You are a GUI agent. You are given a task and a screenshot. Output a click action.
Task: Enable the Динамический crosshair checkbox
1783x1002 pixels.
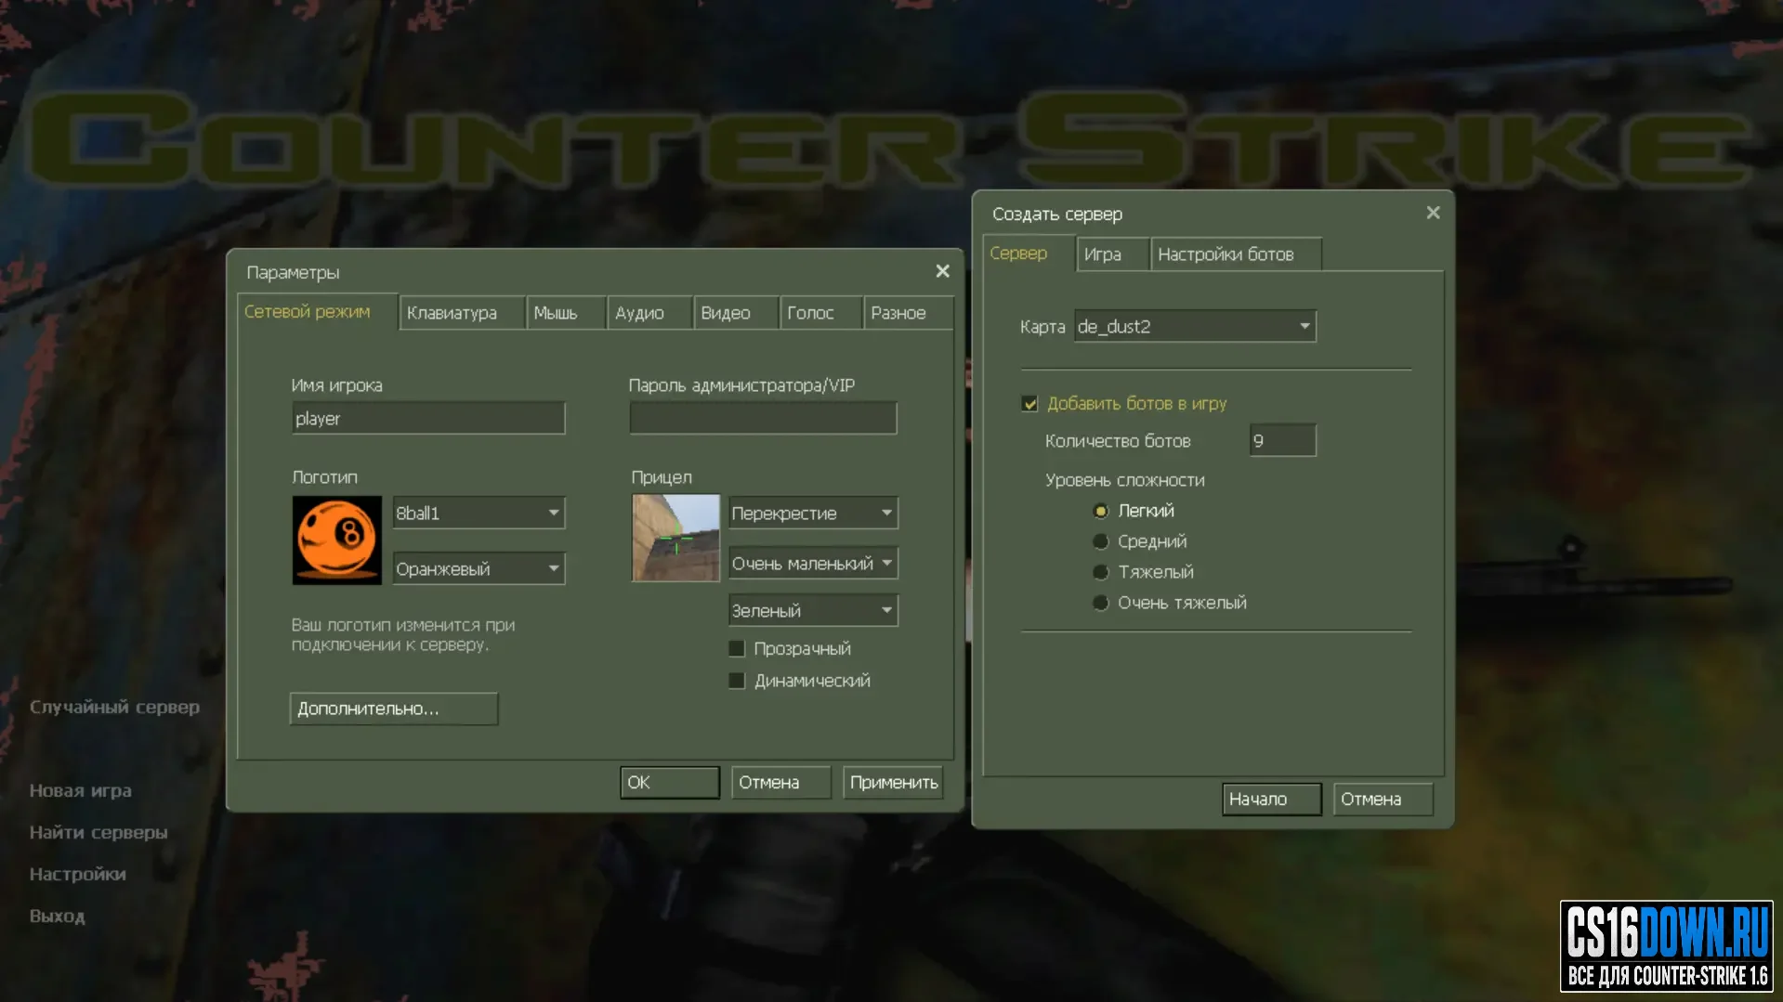click(737, 681)
